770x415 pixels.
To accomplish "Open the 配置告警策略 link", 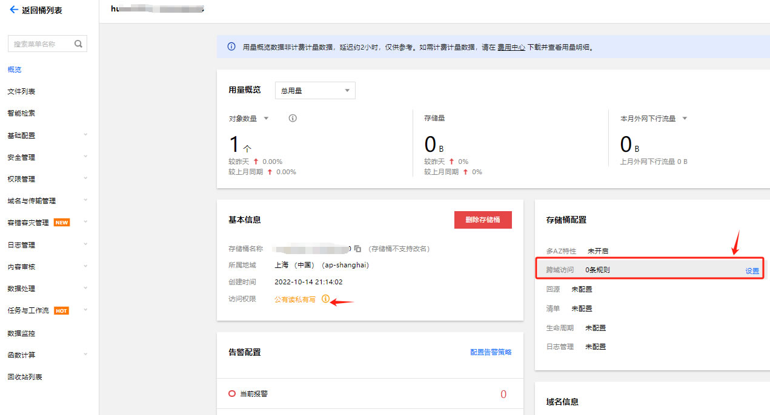I will [x=491, y=352].
